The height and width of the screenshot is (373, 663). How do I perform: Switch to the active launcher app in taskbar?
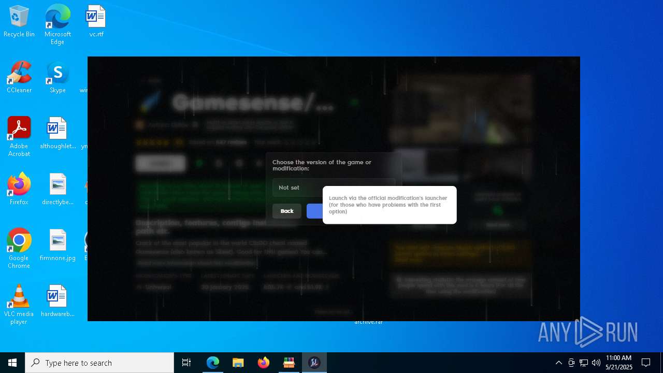click(314, 363)
